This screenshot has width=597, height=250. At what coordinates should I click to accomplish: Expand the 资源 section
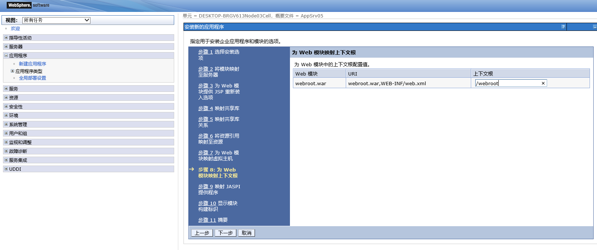[6, 97]
